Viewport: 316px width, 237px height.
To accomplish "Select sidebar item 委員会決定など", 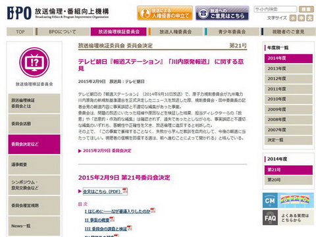I will pyautogui.click(x=34, y=144).
